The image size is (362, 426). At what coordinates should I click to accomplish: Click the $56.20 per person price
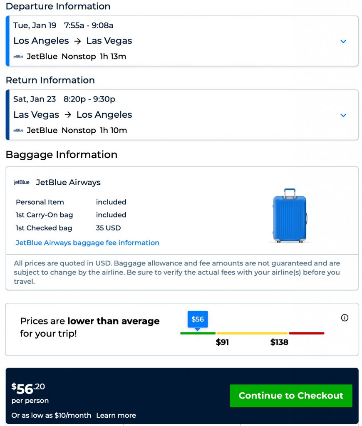pos(28,389)
